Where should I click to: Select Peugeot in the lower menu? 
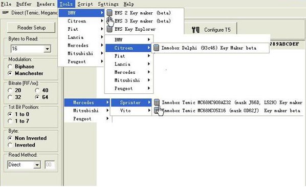point(87,119)
